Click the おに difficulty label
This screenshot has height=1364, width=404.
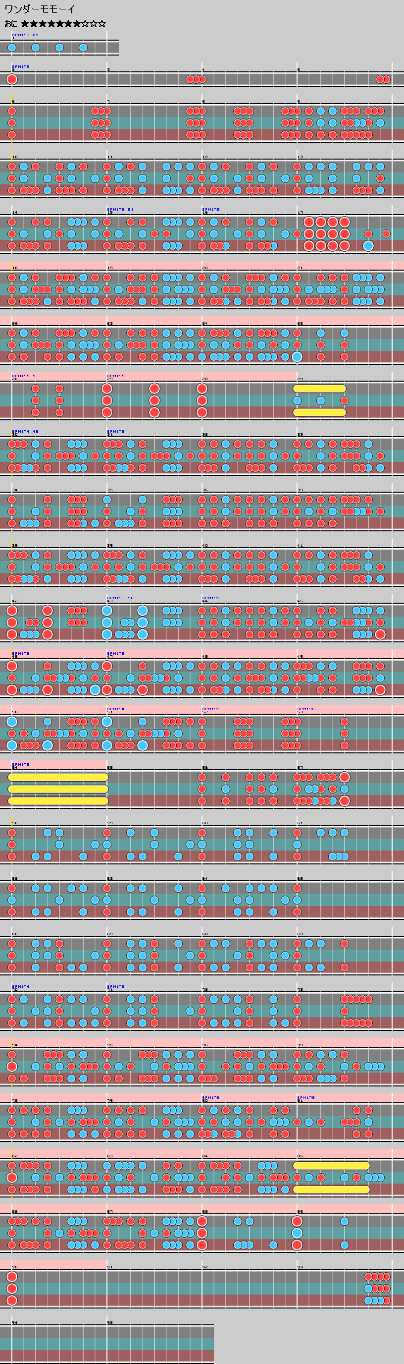(10, 24)
